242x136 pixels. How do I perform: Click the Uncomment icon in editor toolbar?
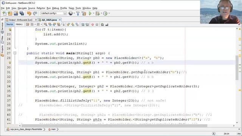[107, 24]
